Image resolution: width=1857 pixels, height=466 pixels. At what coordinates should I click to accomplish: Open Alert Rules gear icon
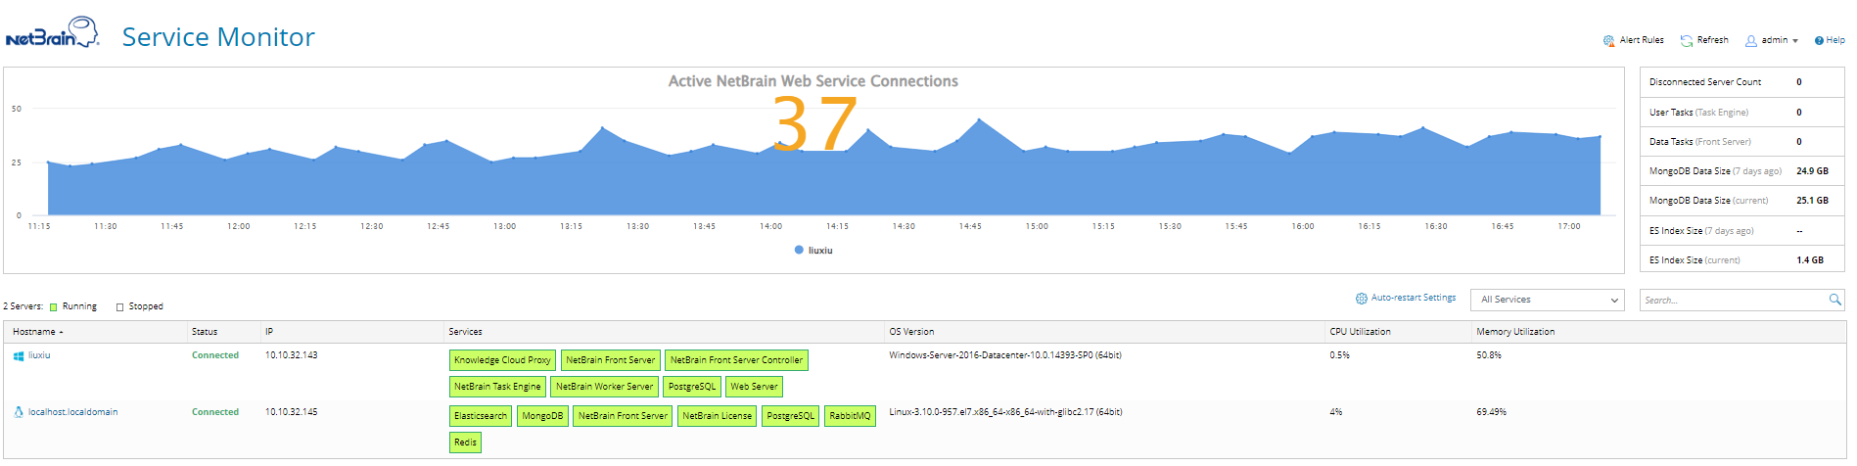pos(1608,41)
